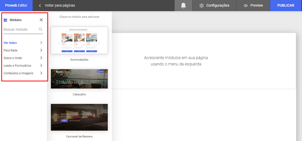Add the Carrossel de Banners module
Screen dimensions: 302x141
pyautogui.click(x=79, y=117)
